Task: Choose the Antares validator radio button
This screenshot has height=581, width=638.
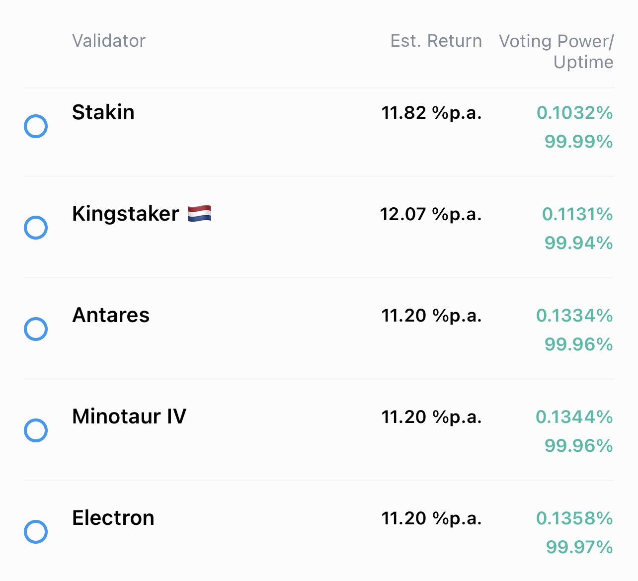Action: (x=36, y=329)
